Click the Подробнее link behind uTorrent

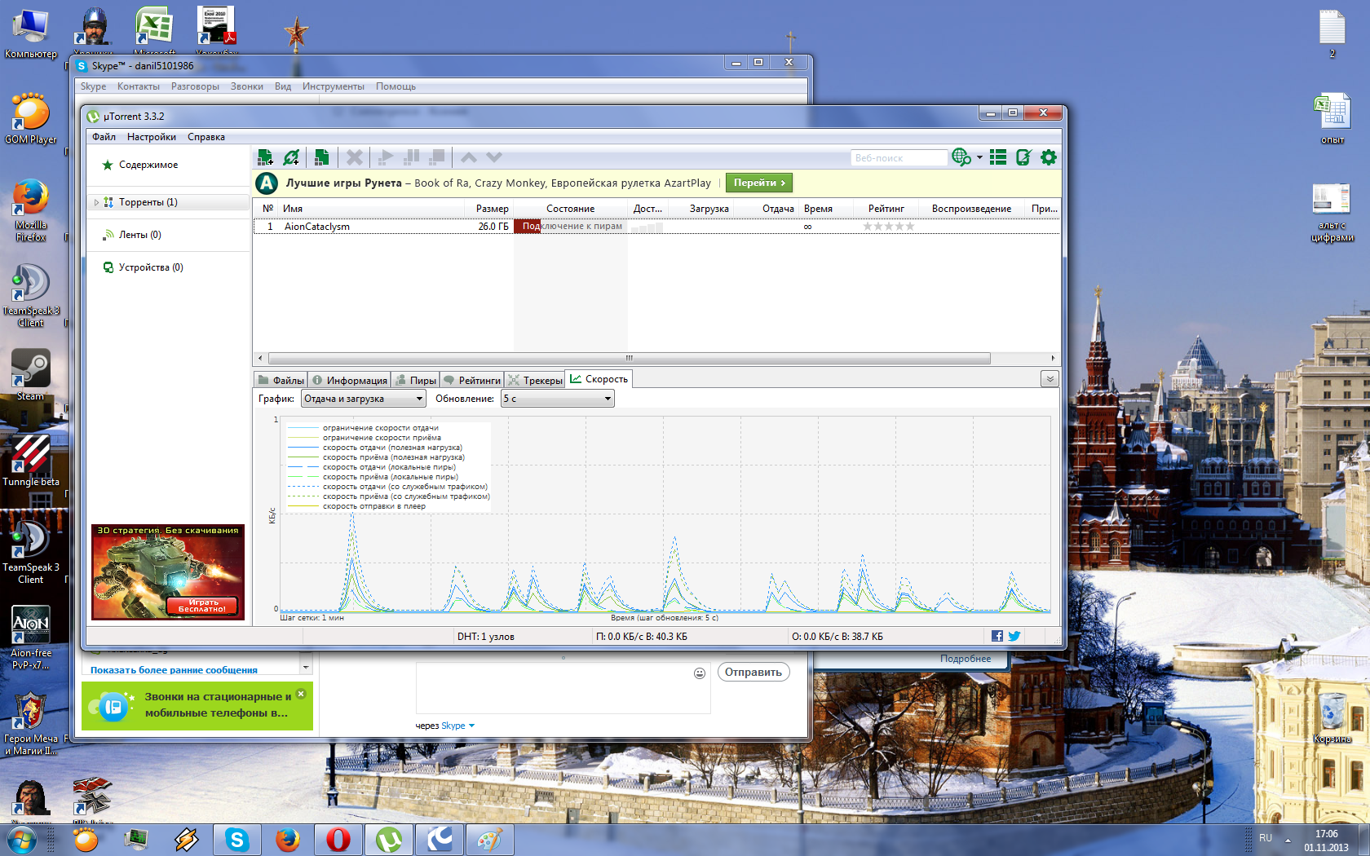click(966, 659)
